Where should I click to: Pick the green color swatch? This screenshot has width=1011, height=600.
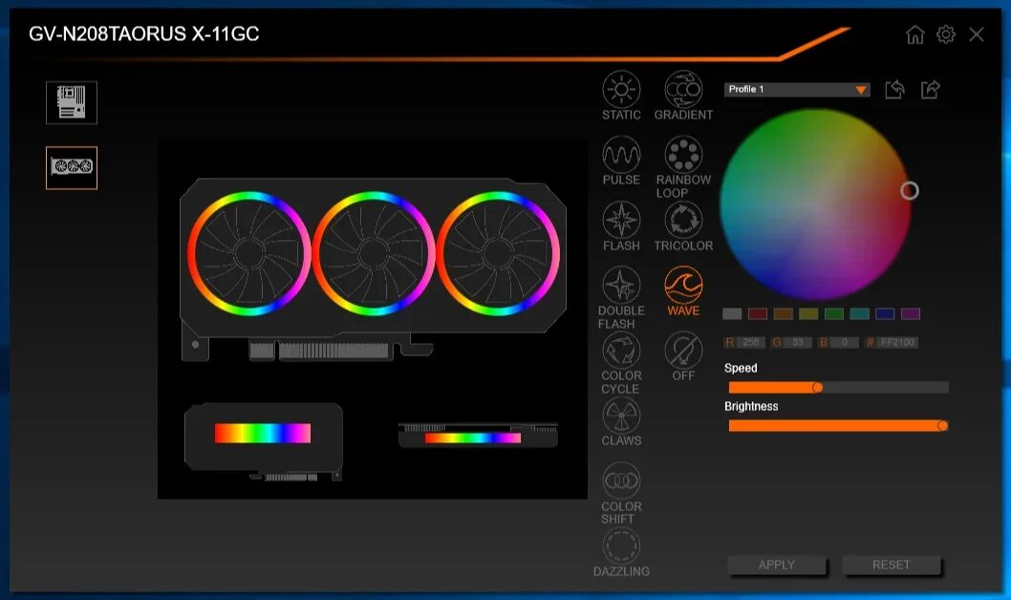click(833, 314)
